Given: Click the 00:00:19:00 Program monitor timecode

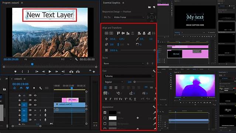Looking at the screenshot, I should point(11,59).
